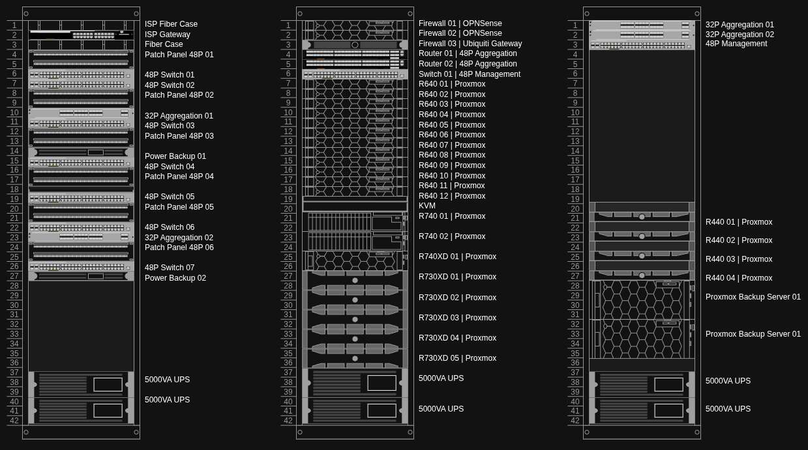The image size is (808, 450).
Task: Click the 48P Management switch in the right rack
Action: [x=642, y=45]
